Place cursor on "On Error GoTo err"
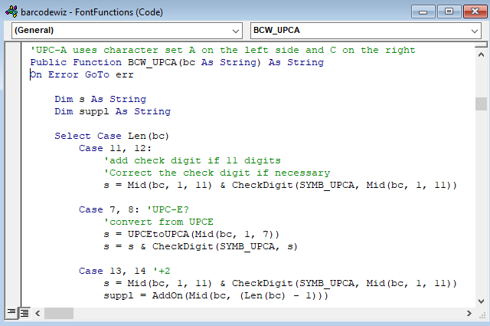 tap(82, 74)
